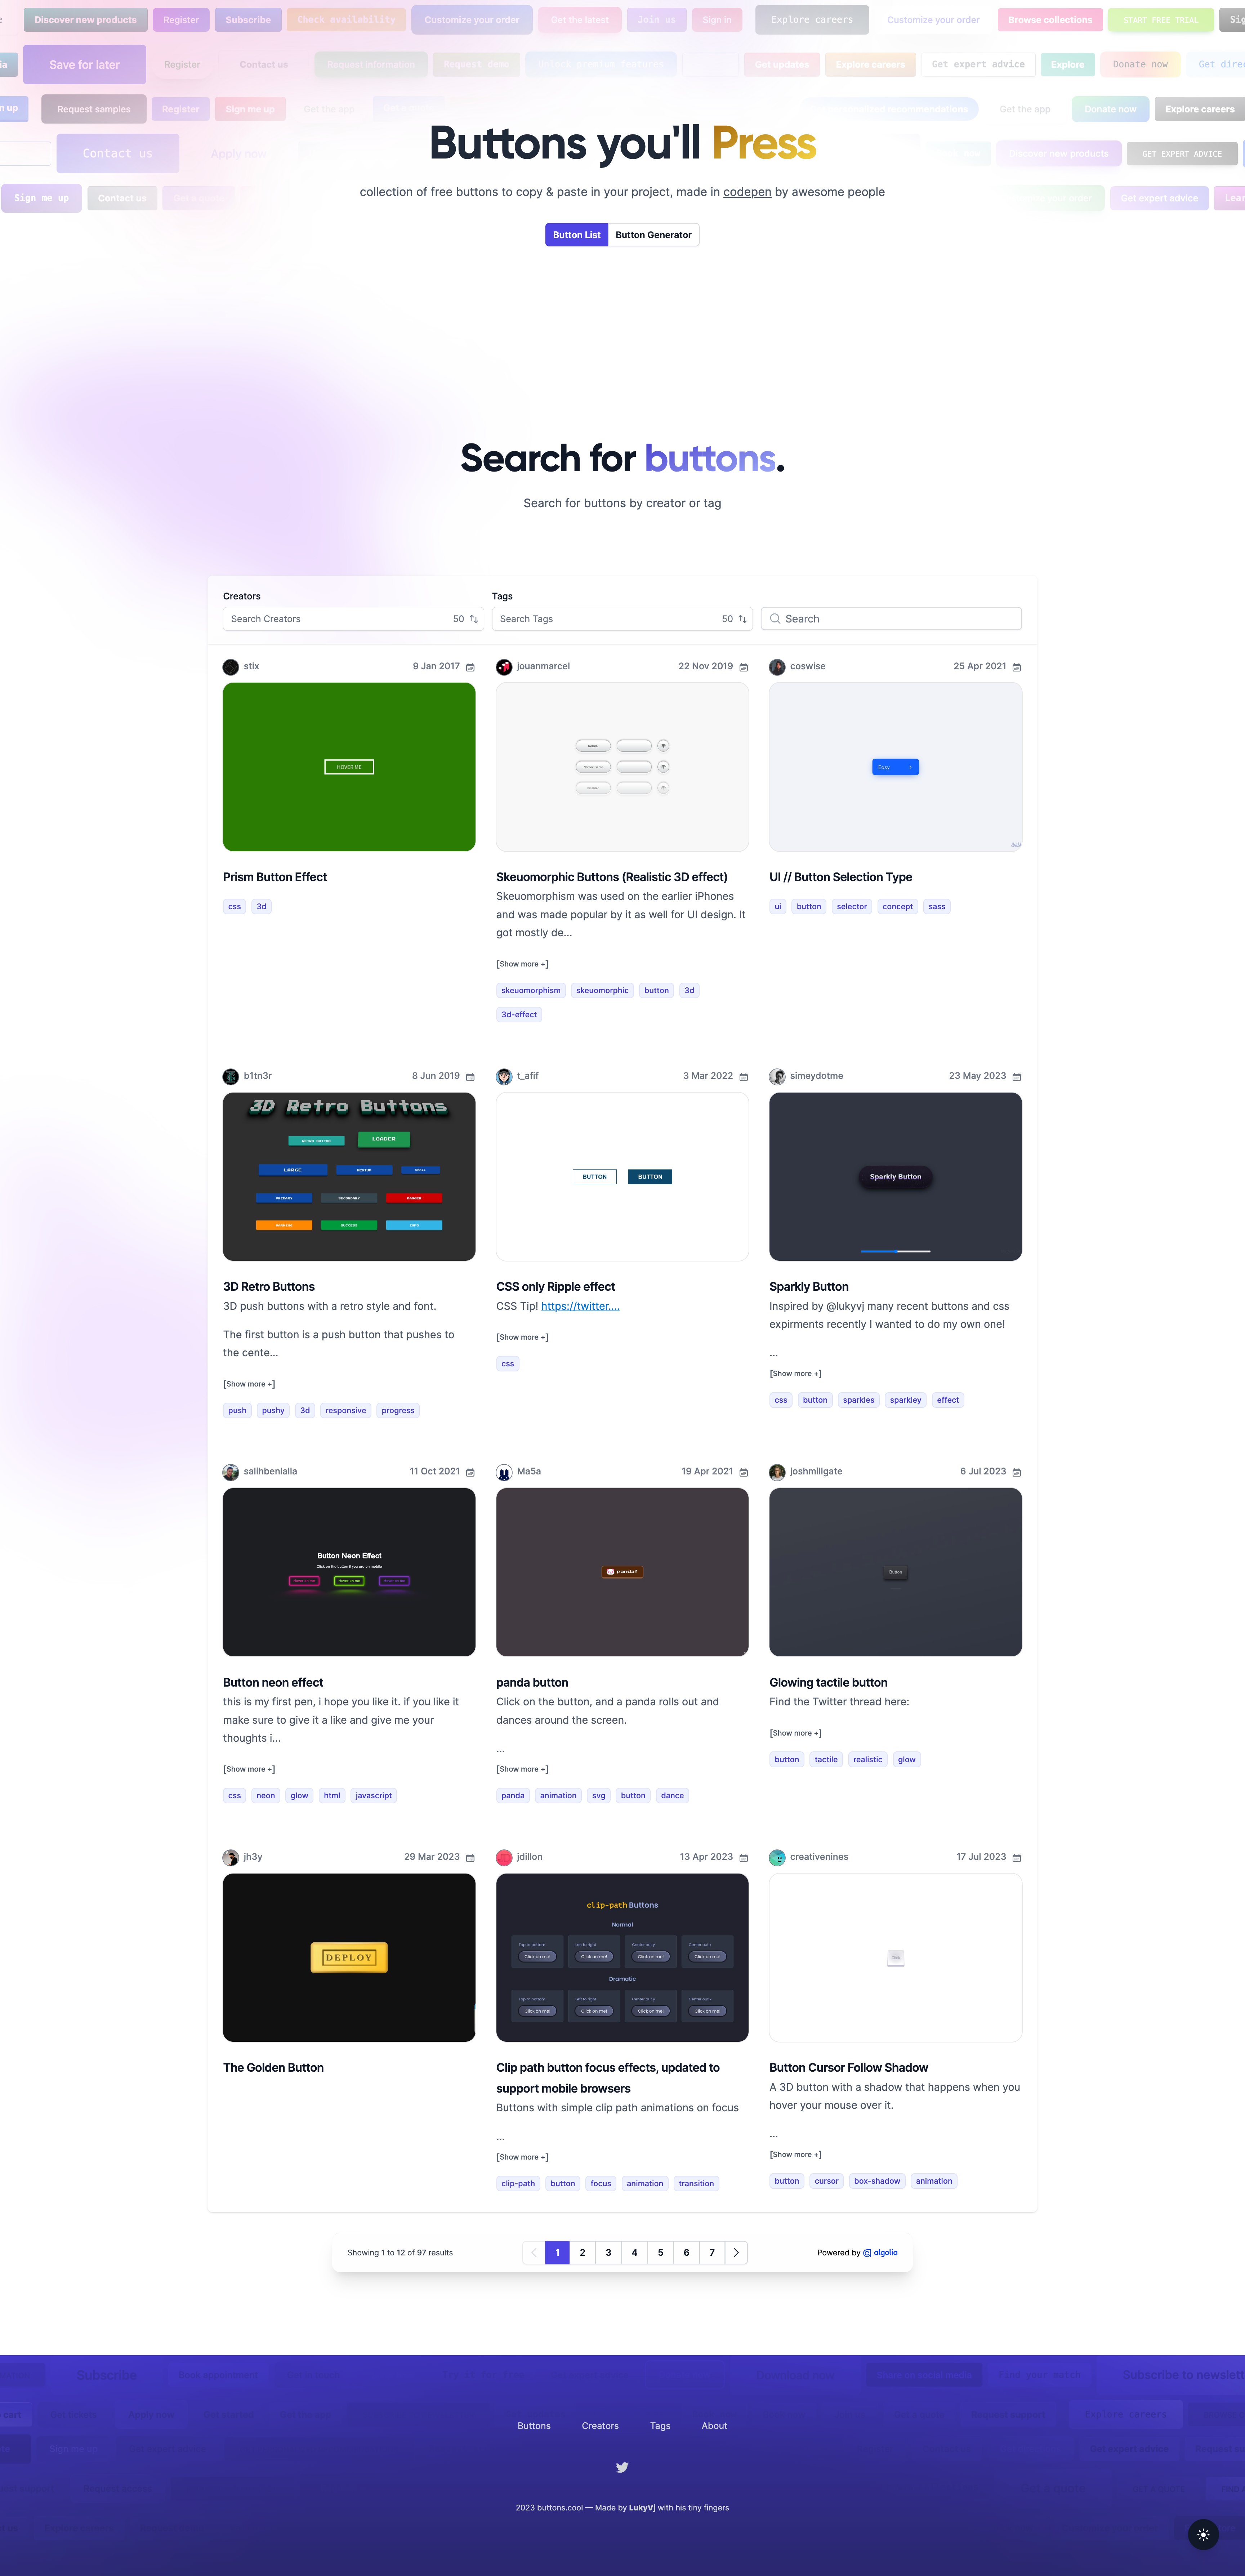Toggle the light/dark theme button

[x=1203, y=2535]
